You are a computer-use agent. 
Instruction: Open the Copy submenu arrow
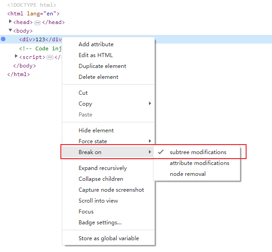click(150, 103)
